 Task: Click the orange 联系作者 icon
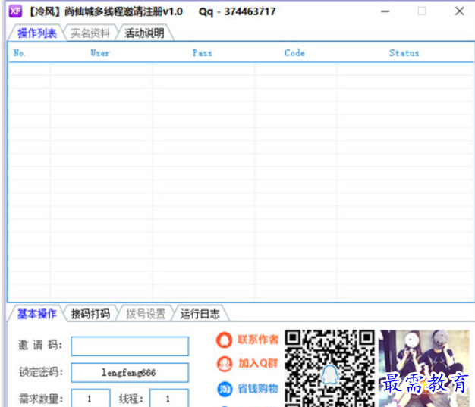[225, 340]
